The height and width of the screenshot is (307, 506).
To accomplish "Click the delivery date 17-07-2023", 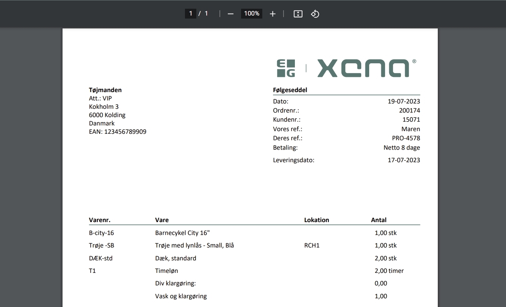I will click(404, 160).
